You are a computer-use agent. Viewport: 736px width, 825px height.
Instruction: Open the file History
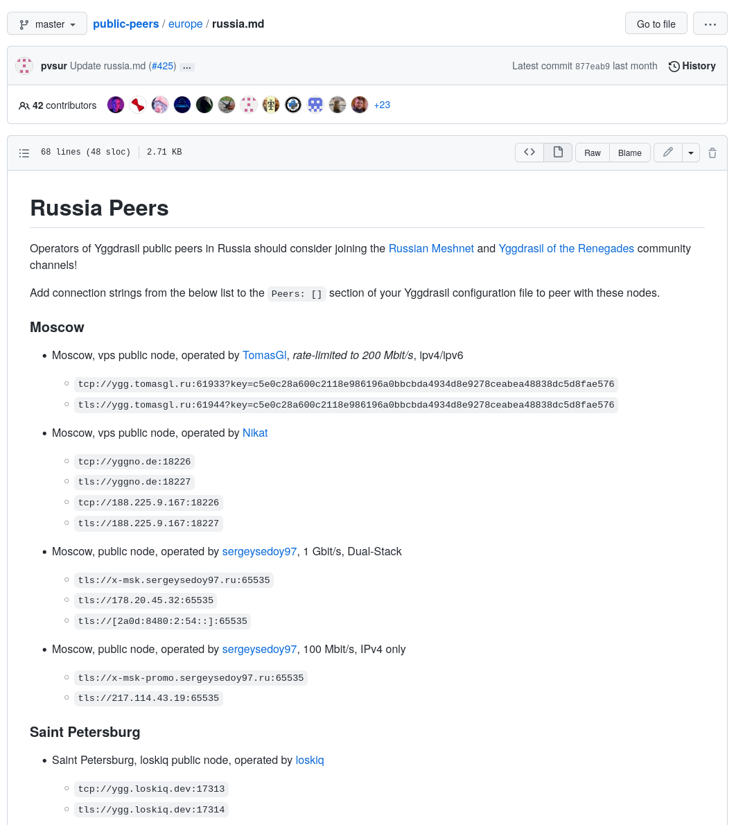[x=691, y=66]
